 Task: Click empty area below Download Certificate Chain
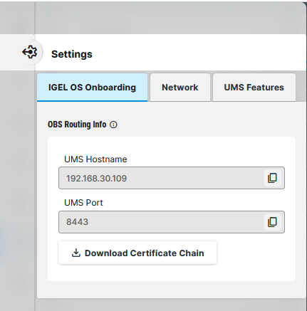click(172, 273)
